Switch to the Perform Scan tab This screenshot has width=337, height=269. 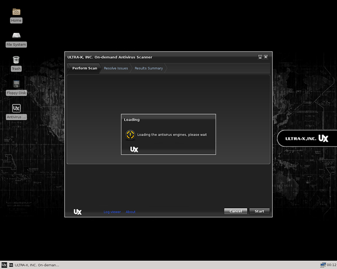coord(85,68)
